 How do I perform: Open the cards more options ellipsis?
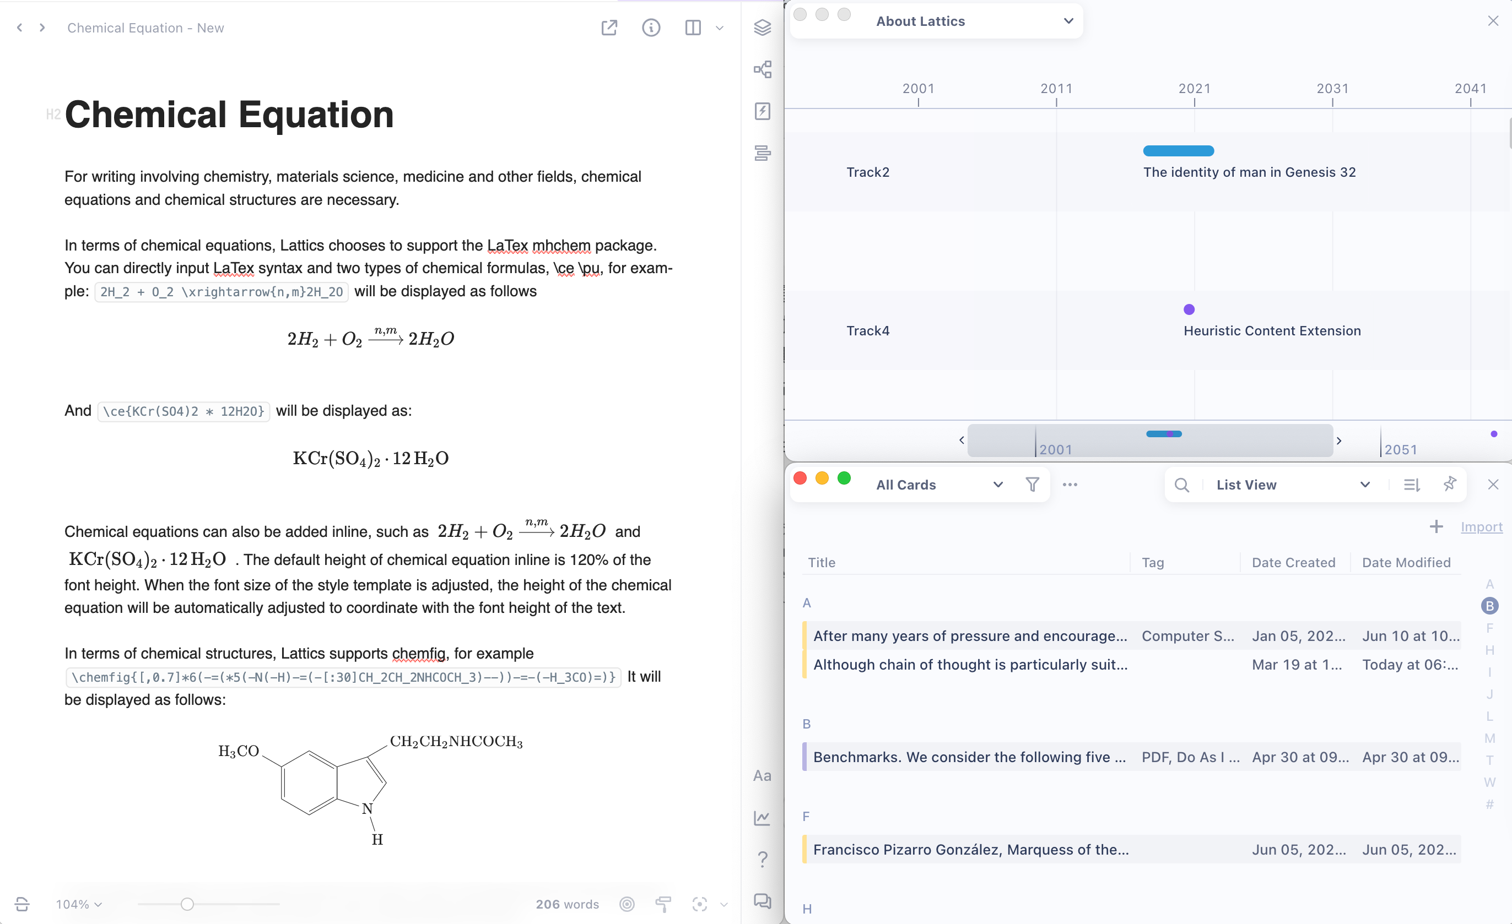click(x=1070, y=485)
